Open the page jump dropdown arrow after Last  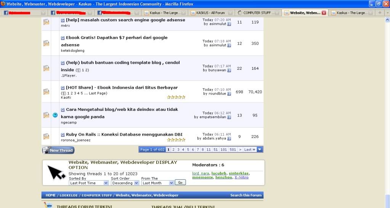click(x=260, y=149)
